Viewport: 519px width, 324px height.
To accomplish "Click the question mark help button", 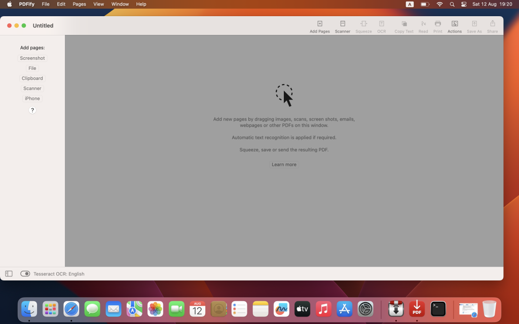I will [x=32, y=110].
